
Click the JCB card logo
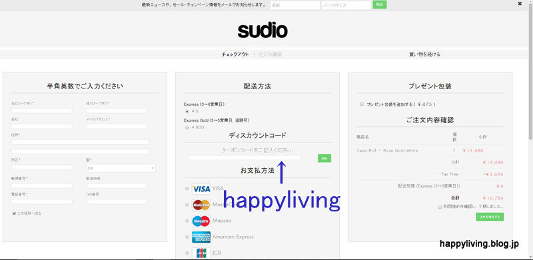(x=201, y=253)
